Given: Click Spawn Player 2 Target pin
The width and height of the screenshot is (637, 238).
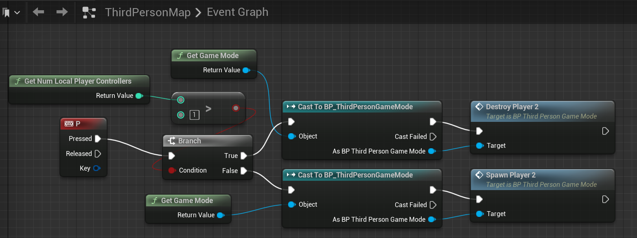Looking at the screenshot, I should point(479,214).
